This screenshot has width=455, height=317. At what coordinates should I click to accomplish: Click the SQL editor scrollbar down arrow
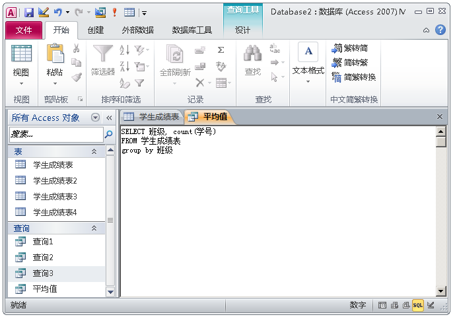point(440,291)
